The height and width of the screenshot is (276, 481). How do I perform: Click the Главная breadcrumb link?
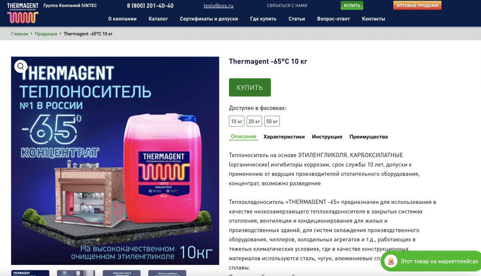tap(20, 34)
